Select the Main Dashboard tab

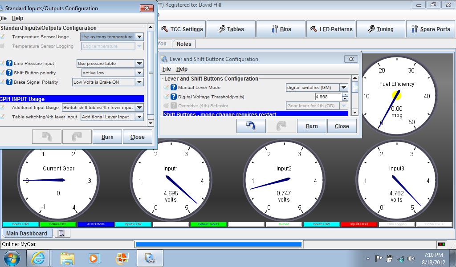tap(26, 233)
